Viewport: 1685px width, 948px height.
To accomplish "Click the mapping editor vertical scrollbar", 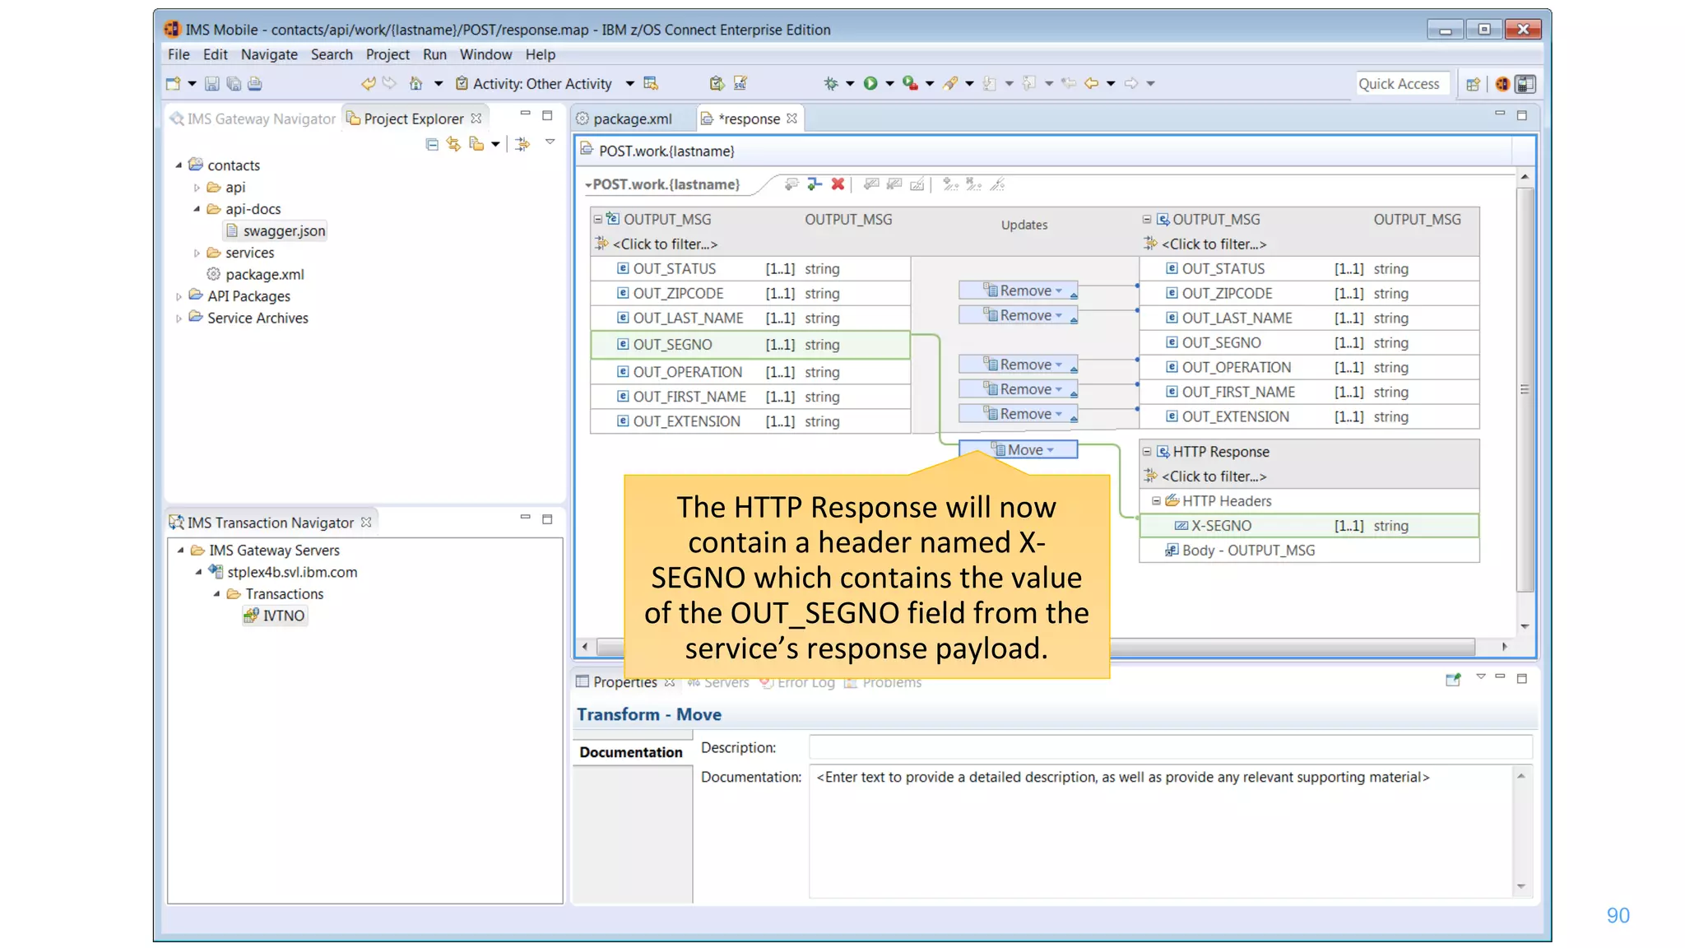I will (1525, 389).
